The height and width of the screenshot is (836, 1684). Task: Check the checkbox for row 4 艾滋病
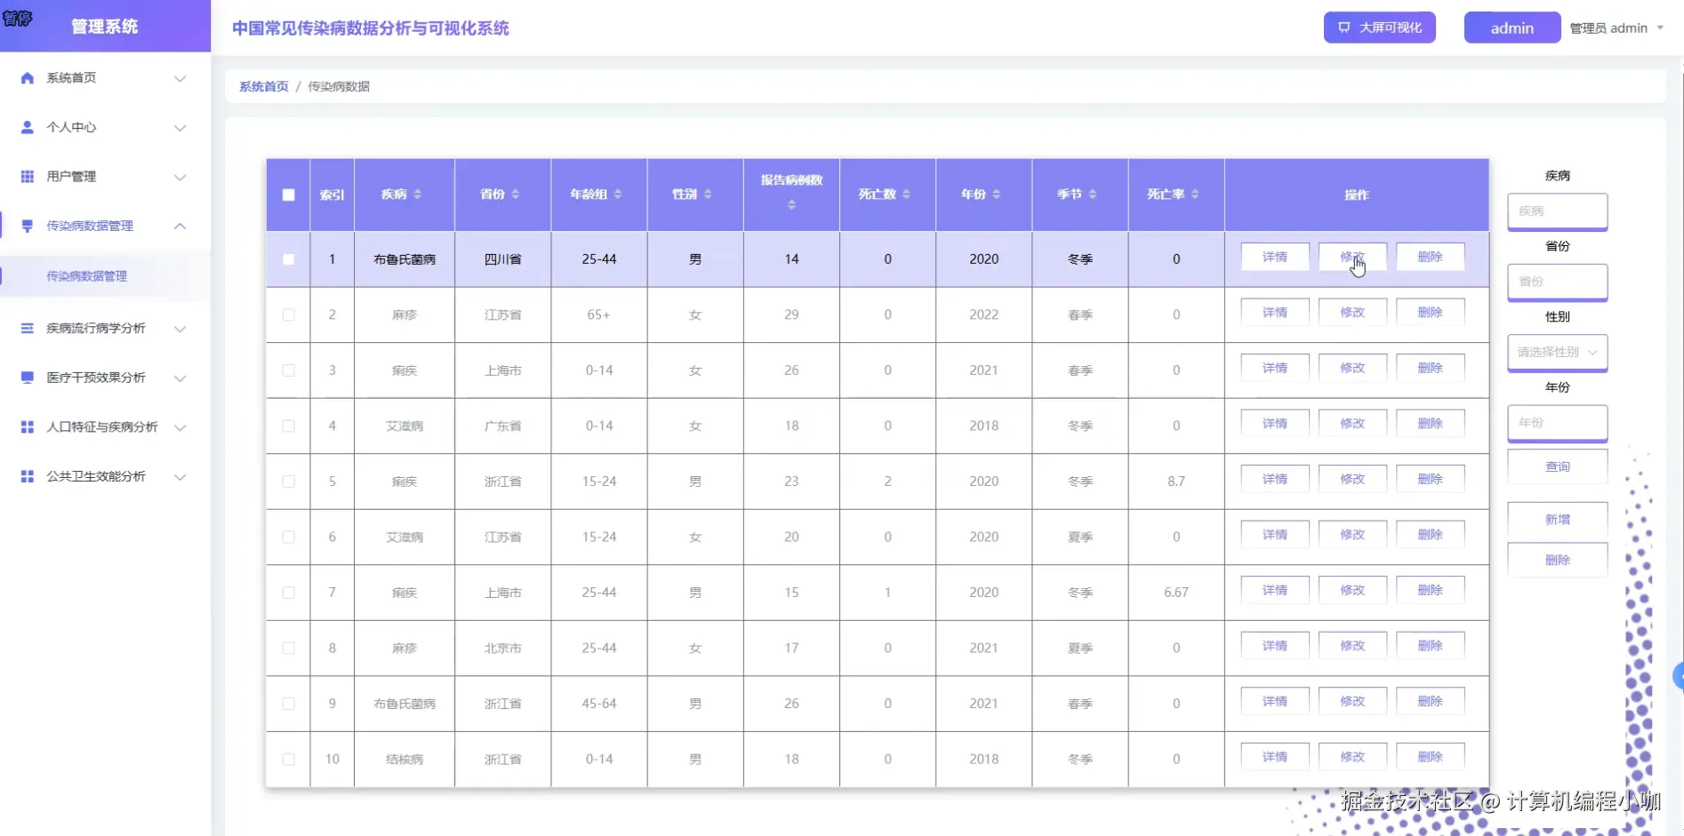click(288, 426)
